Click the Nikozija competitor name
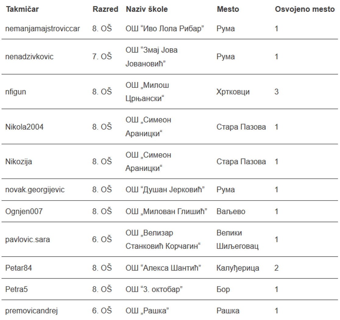Image resolution: width=340 pixels, height=320 pixels. click(x=19, y=162)
